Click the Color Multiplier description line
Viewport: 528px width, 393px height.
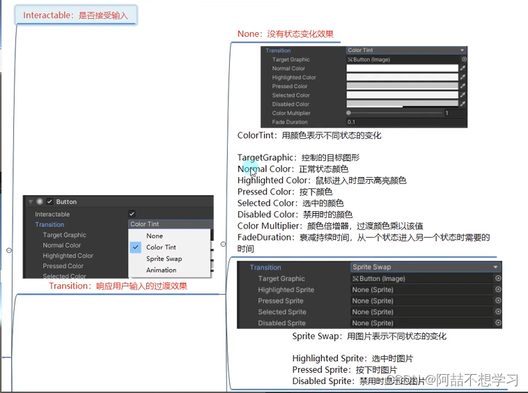click(x=330, y=226)
